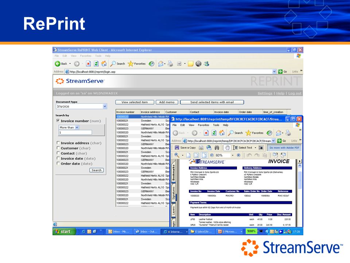
Task: Check the Order date search checkbox
Action: 58,163
